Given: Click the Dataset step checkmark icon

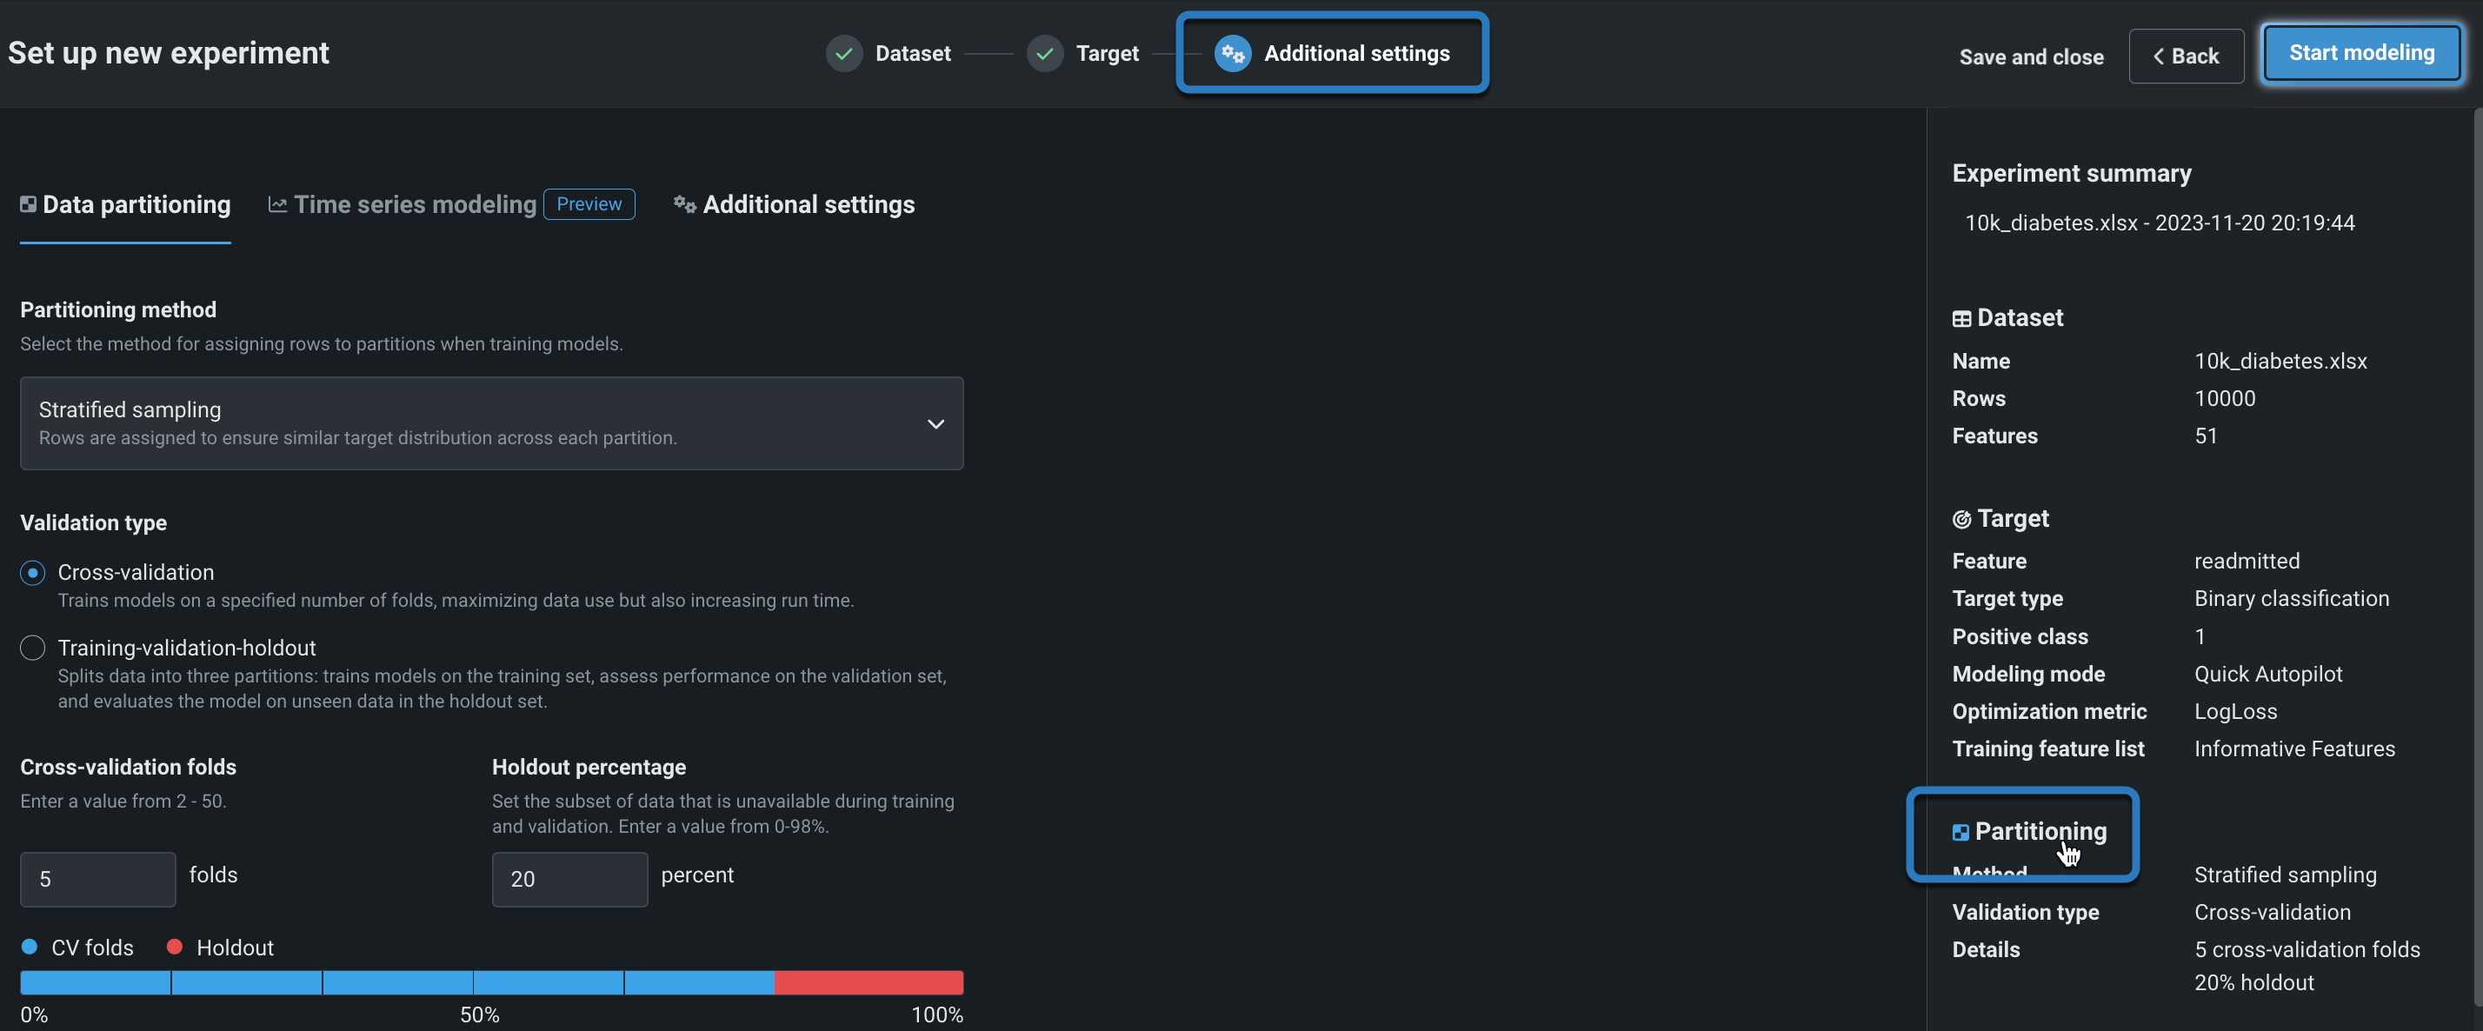Looking at the screenshot, I should 843,54.
